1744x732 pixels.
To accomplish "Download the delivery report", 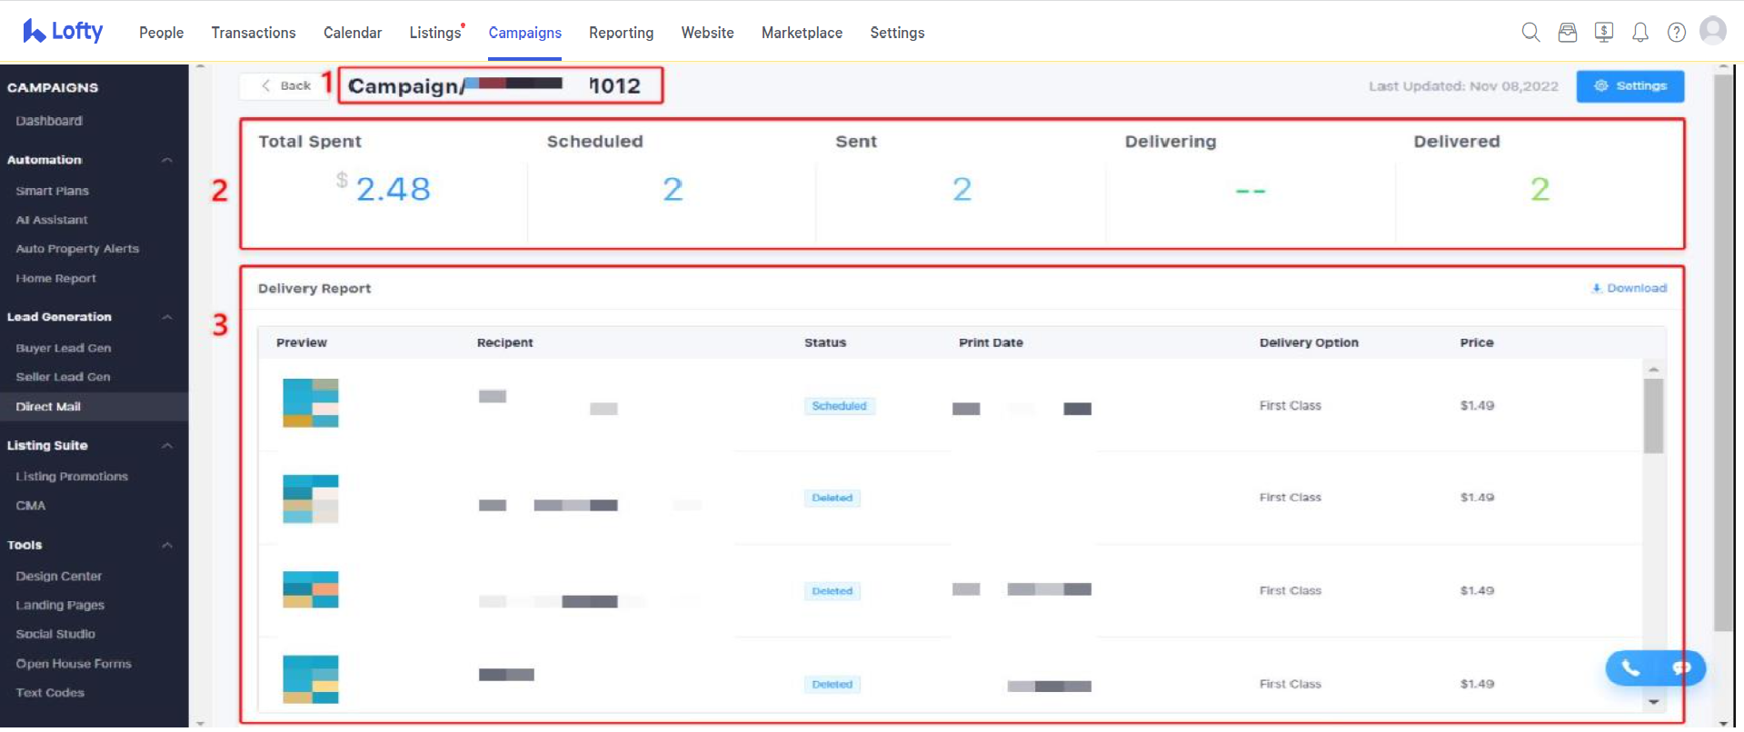I will point(1629,288).
